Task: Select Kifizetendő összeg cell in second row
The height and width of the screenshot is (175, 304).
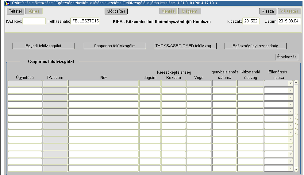Action: click(250, 90)
